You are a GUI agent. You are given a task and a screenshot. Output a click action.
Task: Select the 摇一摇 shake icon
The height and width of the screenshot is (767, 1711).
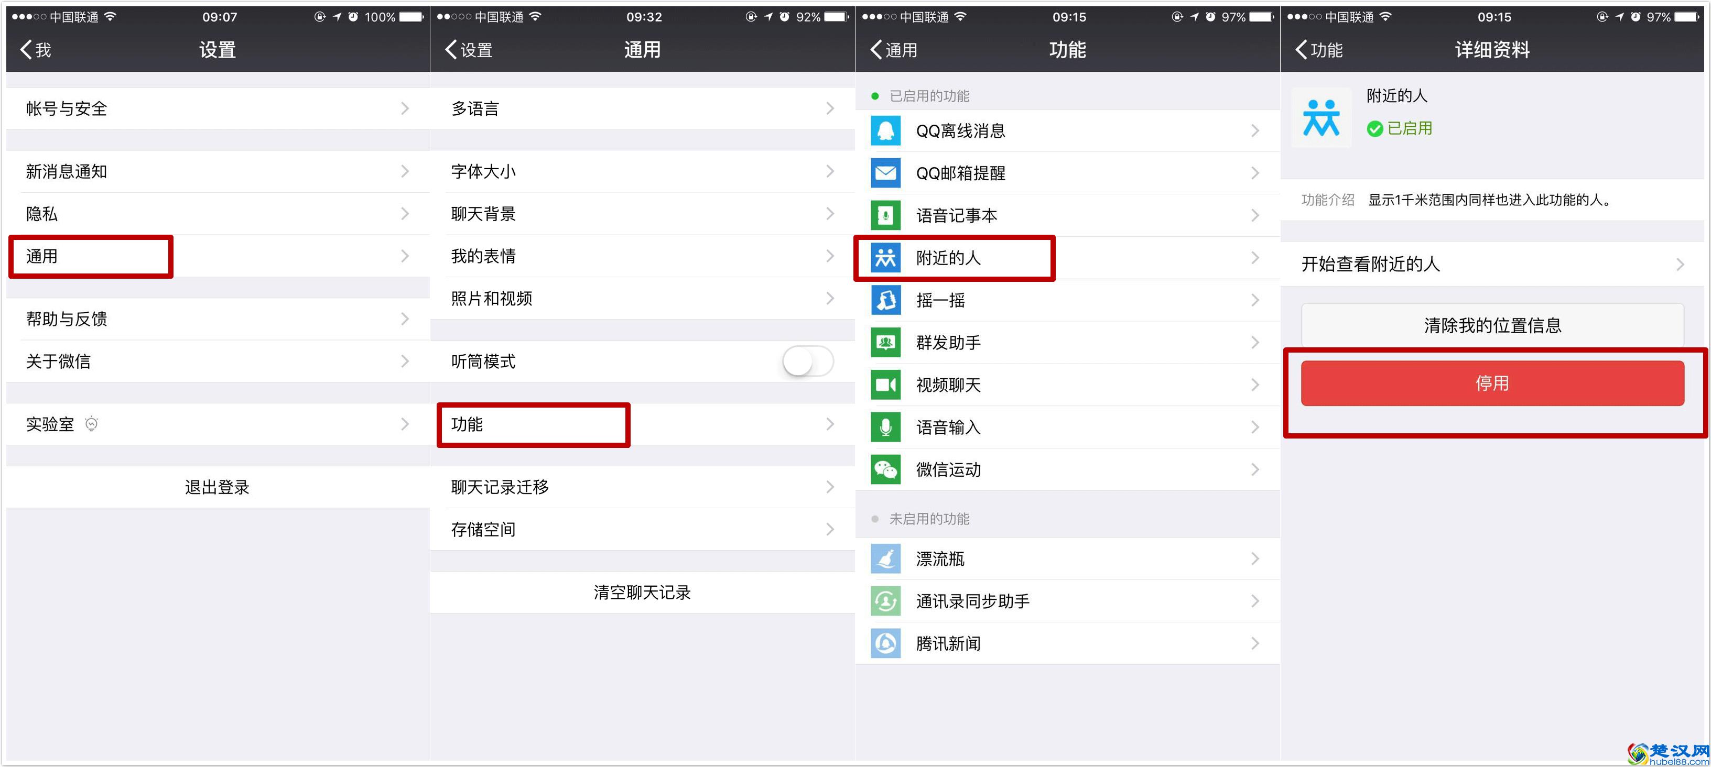885,300
